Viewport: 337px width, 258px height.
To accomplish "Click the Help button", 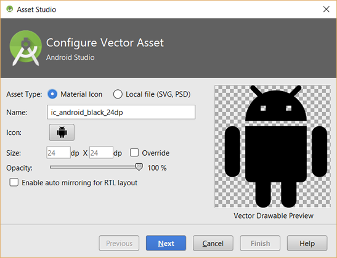I will tap(307, 243).
